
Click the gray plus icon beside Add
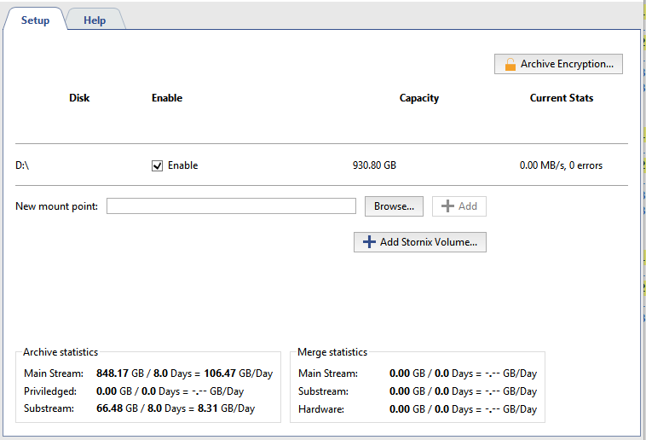click(447, 206)
